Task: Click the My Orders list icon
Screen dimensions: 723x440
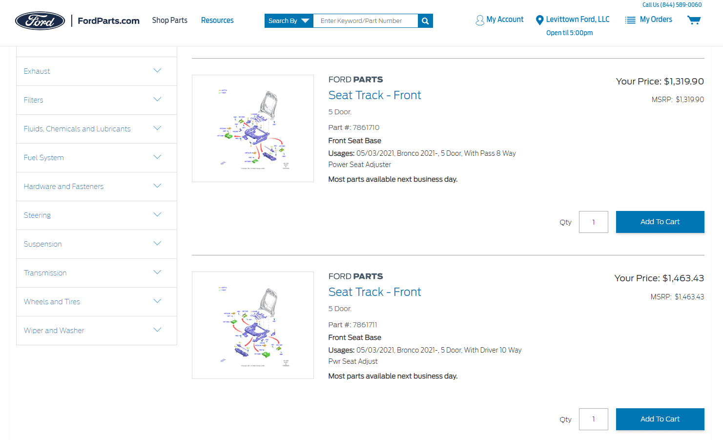Action: [x=630, y=20]
